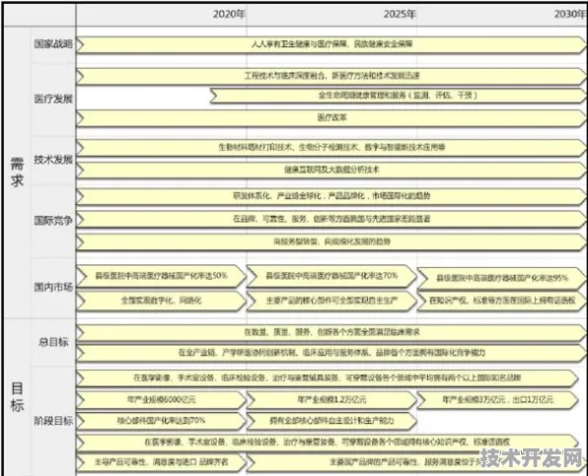588x476 pixels.
Task: Click the 全部实现数字化、网络化 bar
Action: [161, 301]
